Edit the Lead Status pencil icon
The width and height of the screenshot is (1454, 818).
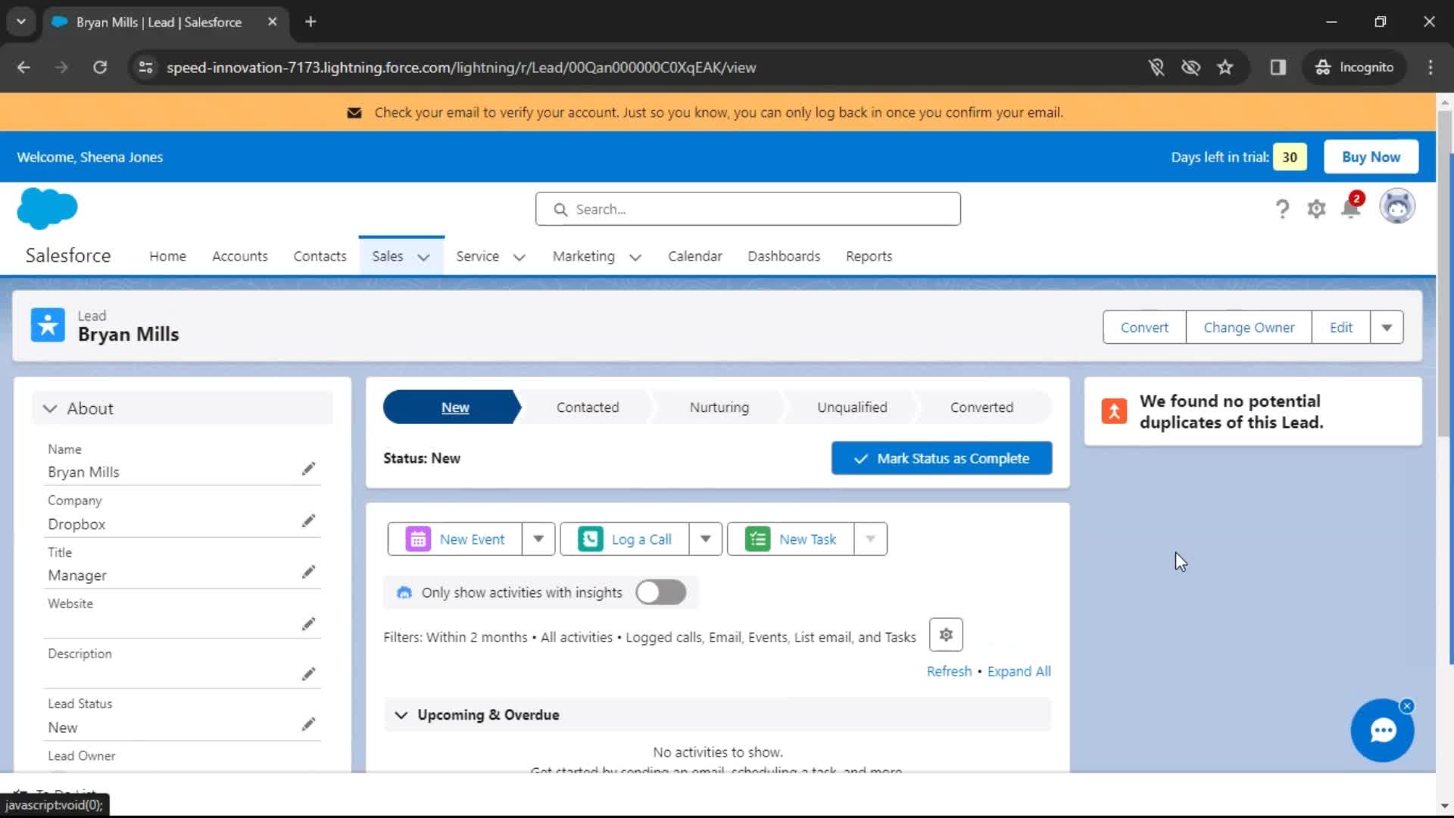pos(308,725)
